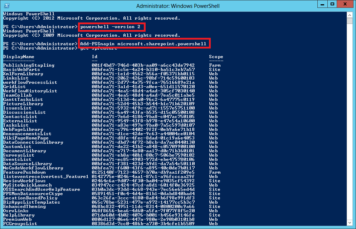Select the XmlFormLibrary row name
The width and height of the screenshot is (356, 229).
(23, 74)
